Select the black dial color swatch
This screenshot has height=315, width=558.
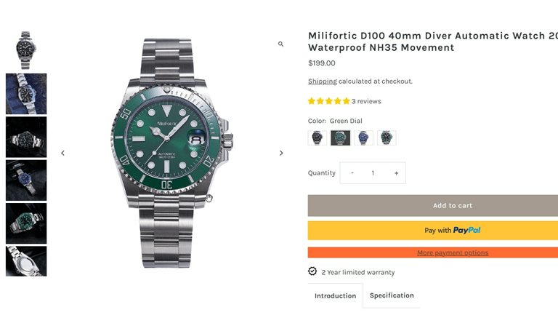click(318, 137)
